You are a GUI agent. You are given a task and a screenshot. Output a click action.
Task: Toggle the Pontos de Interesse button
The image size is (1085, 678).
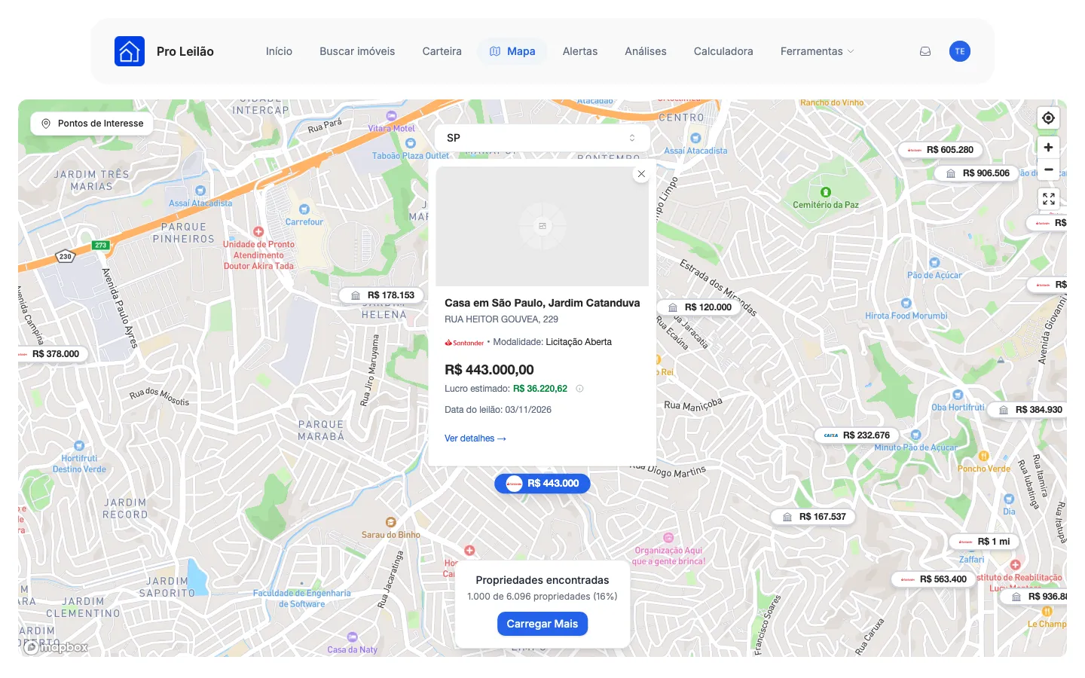(x=92, y=124)
